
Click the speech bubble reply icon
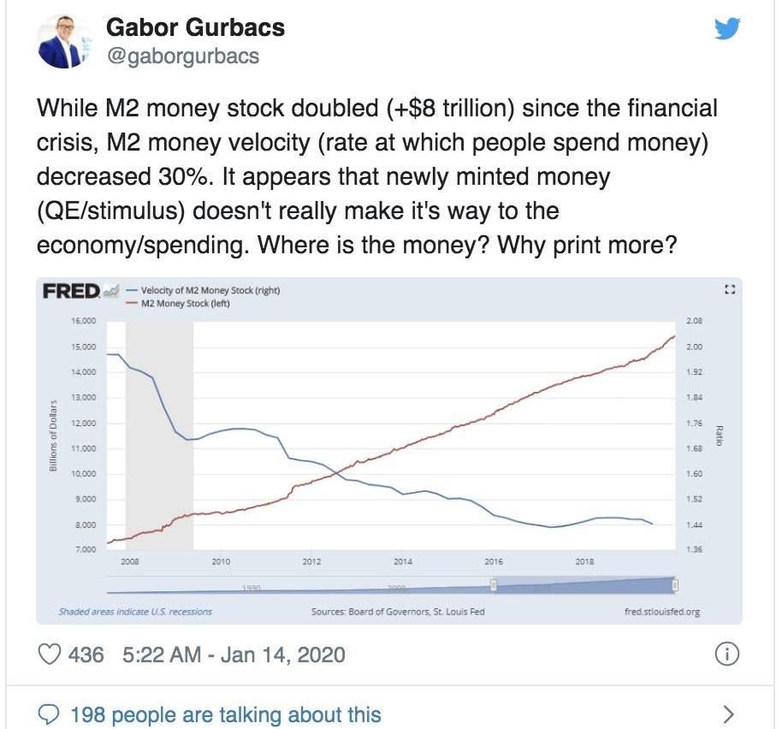pyautogui.click(x=49, y=715)
